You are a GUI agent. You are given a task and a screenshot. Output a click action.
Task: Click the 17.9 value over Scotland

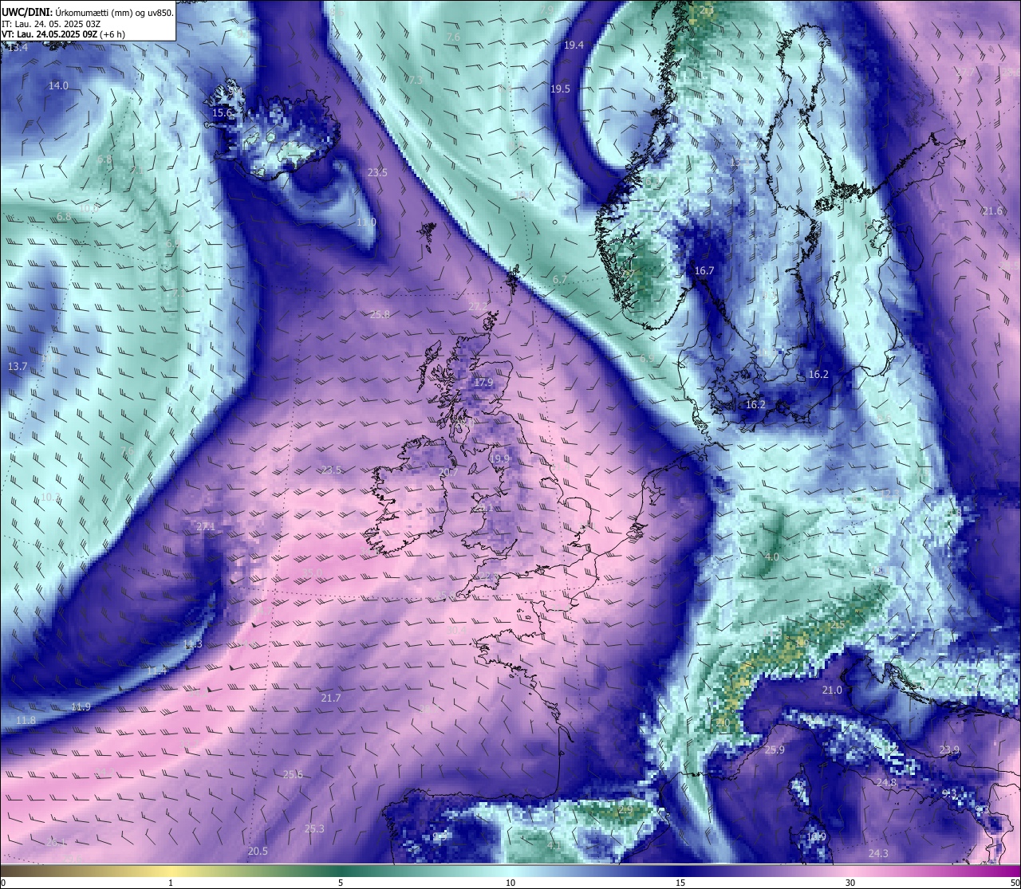click(483, 383)
